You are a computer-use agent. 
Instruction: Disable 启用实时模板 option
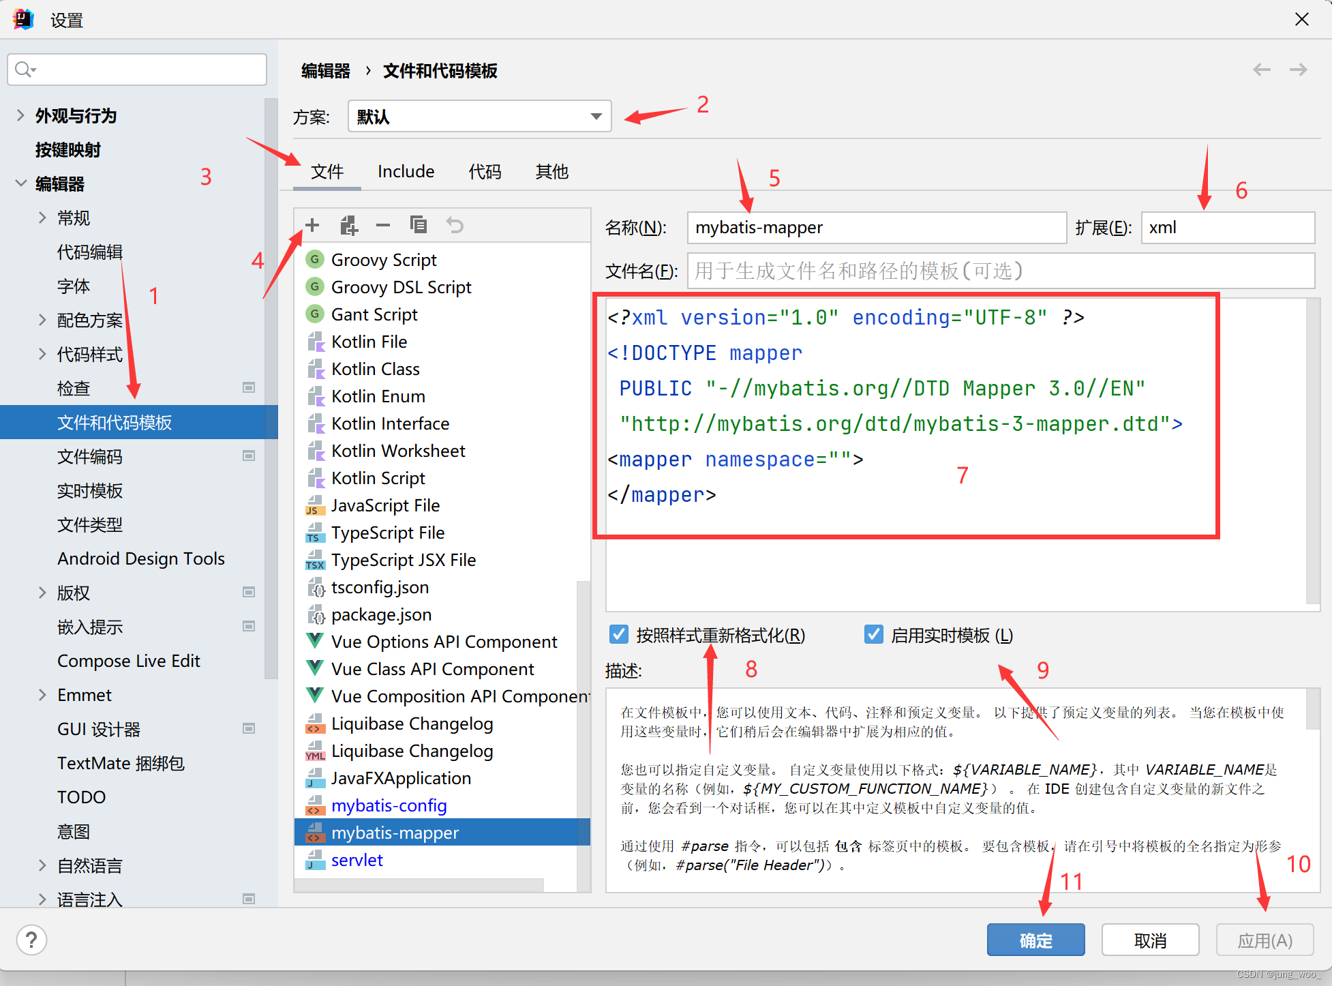[x=873, y=634]
